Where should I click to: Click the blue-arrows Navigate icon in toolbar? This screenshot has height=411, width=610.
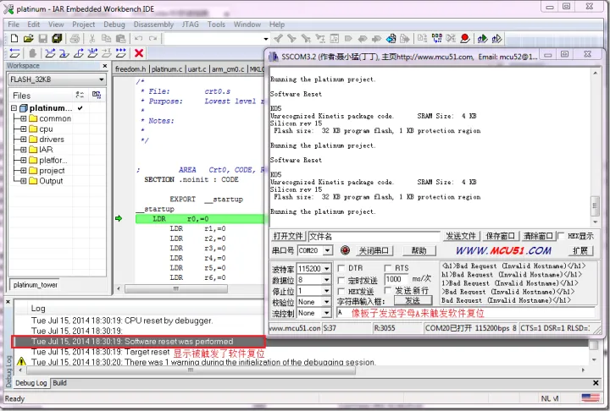391,38
